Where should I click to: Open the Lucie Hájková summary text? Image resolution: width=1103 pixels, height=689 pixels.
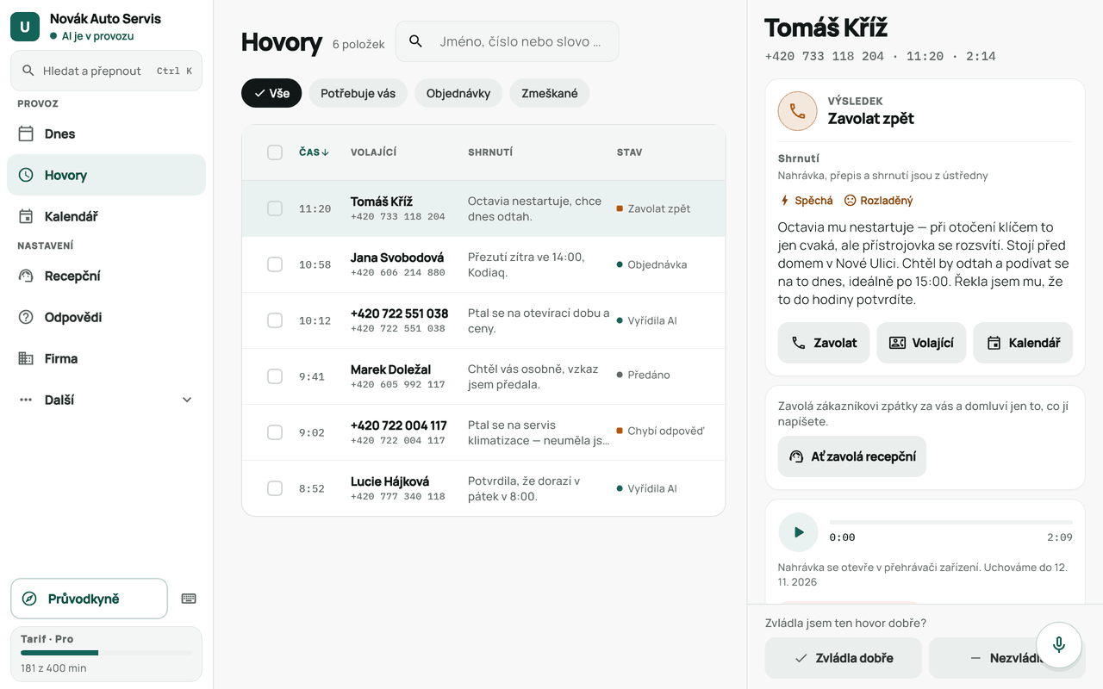point(524,488)
